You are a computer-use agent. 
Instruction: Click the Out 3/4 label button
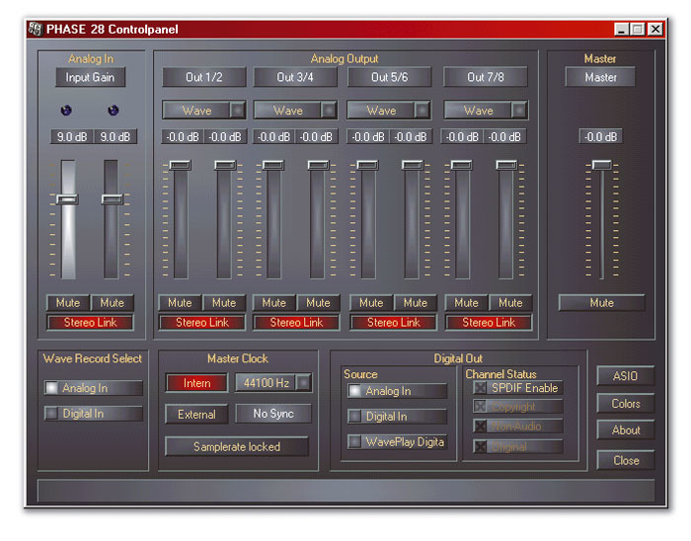295,77
